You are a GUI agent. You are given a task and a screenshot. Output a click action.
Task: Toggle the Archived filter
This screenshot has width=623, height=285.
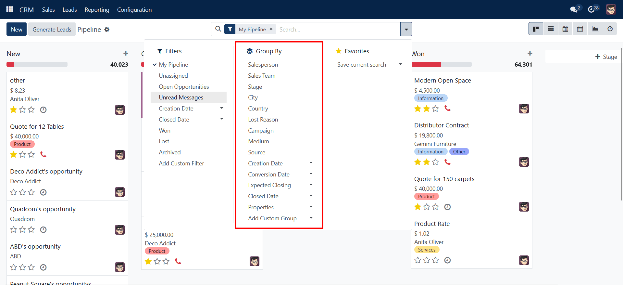click(188, 152)
